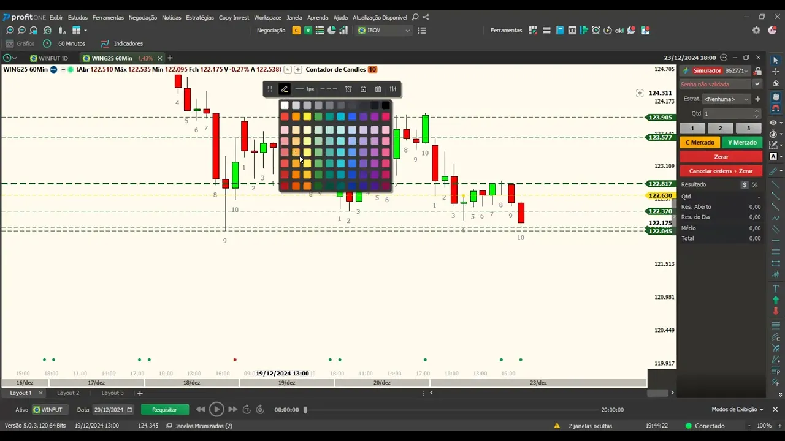Toggle result display to currency $

coord(745,184)
